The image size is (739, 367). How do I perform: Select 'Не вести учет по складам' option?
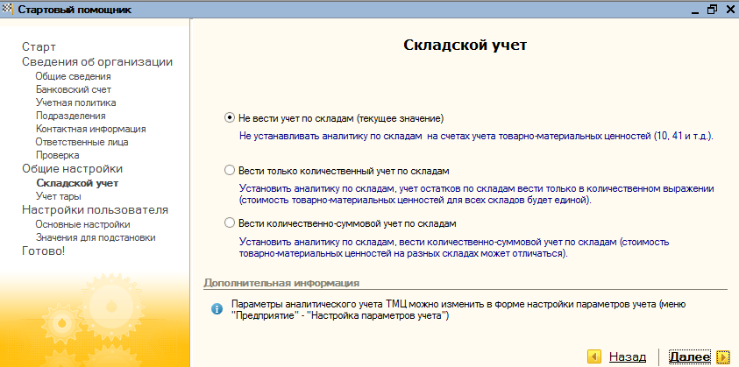coord(230,118)
